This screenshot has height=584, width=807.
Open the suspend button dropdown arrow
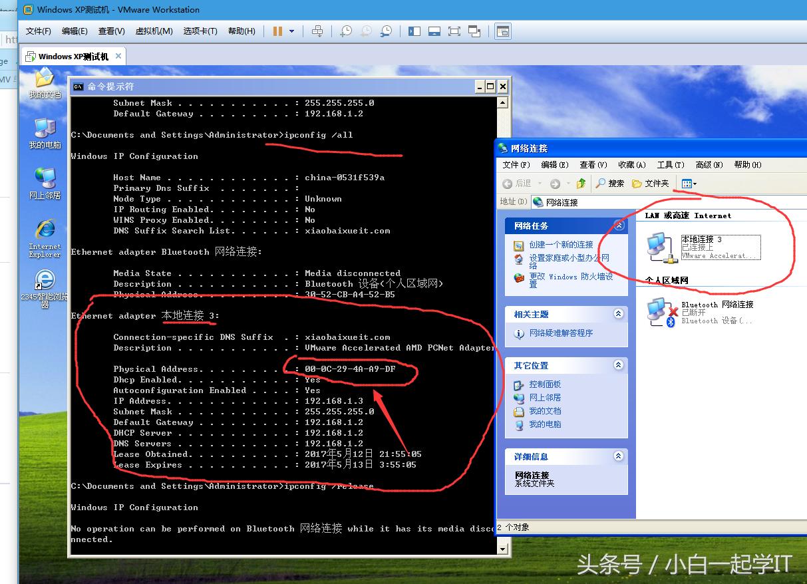coord(290,31)
